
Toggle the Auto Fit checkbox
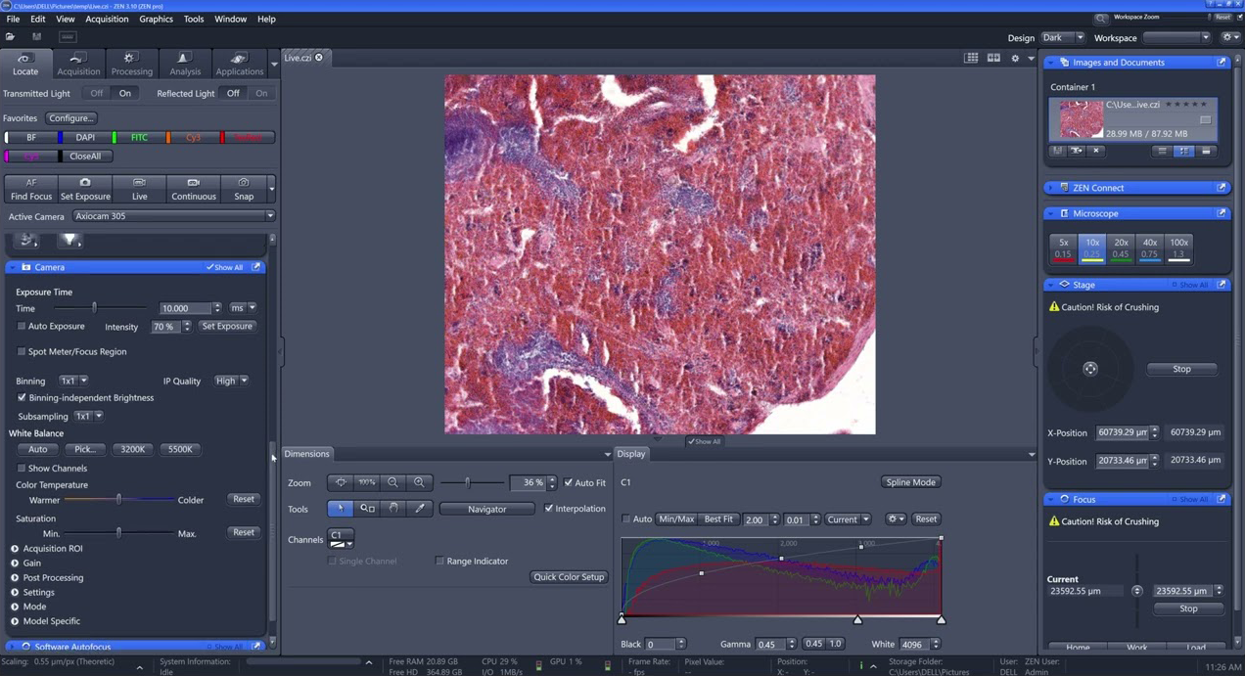569,483
